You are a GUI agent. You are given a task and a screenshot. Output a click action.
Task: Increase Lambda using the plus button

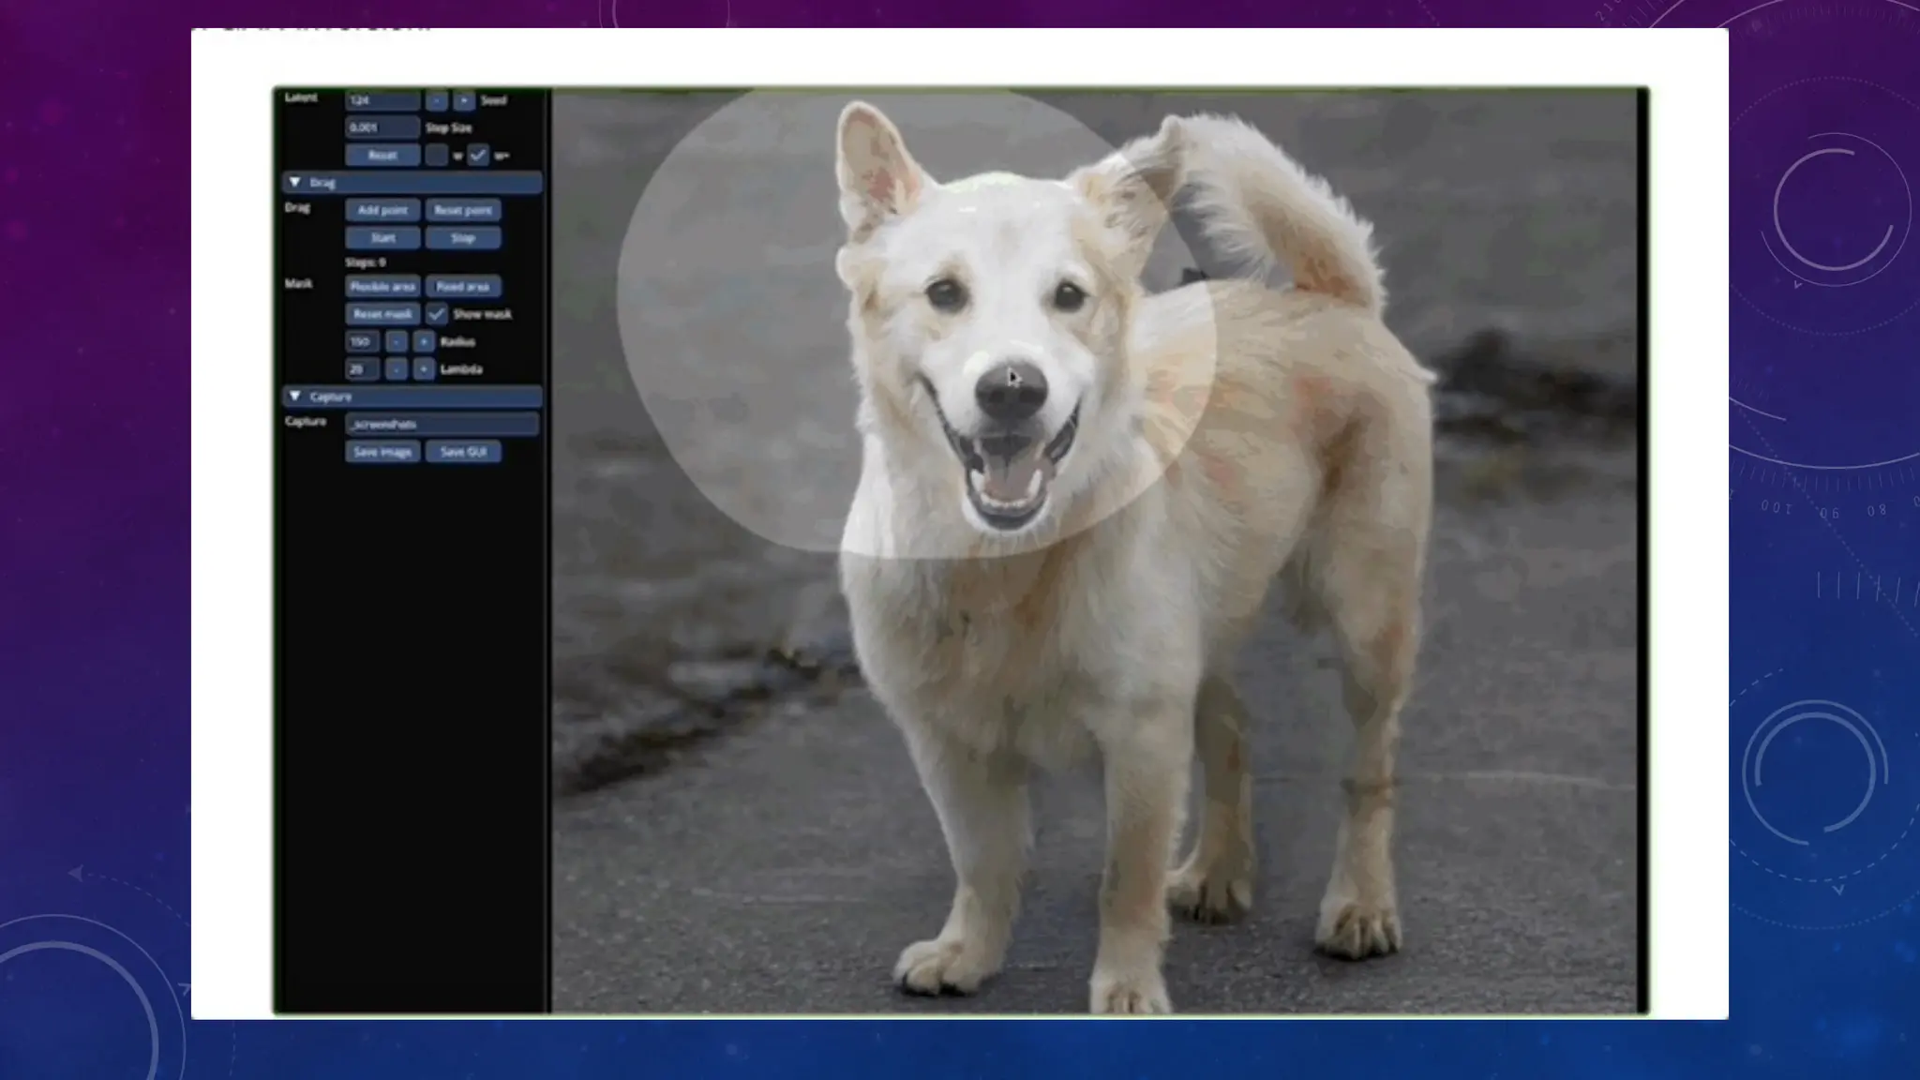[x=424, y=369]
